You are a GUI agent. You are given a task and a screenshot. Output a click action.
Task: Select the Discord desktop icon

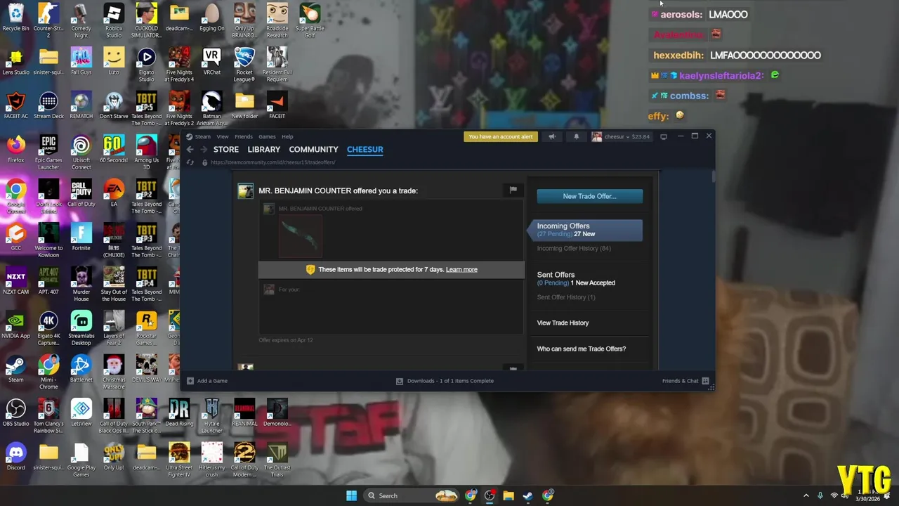[x=15, y=457]
